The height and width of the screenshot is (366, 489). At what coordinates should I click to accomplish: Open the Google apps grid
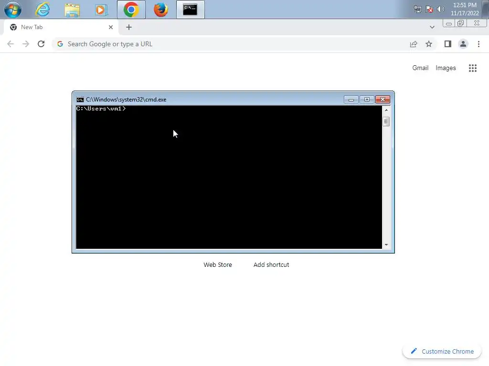pyautogui.click(x=472, y=68)
